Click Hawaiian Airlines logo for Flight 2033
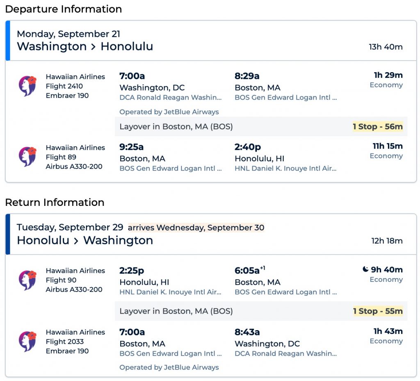Screen dimensions: 420x381 point(27,342)
